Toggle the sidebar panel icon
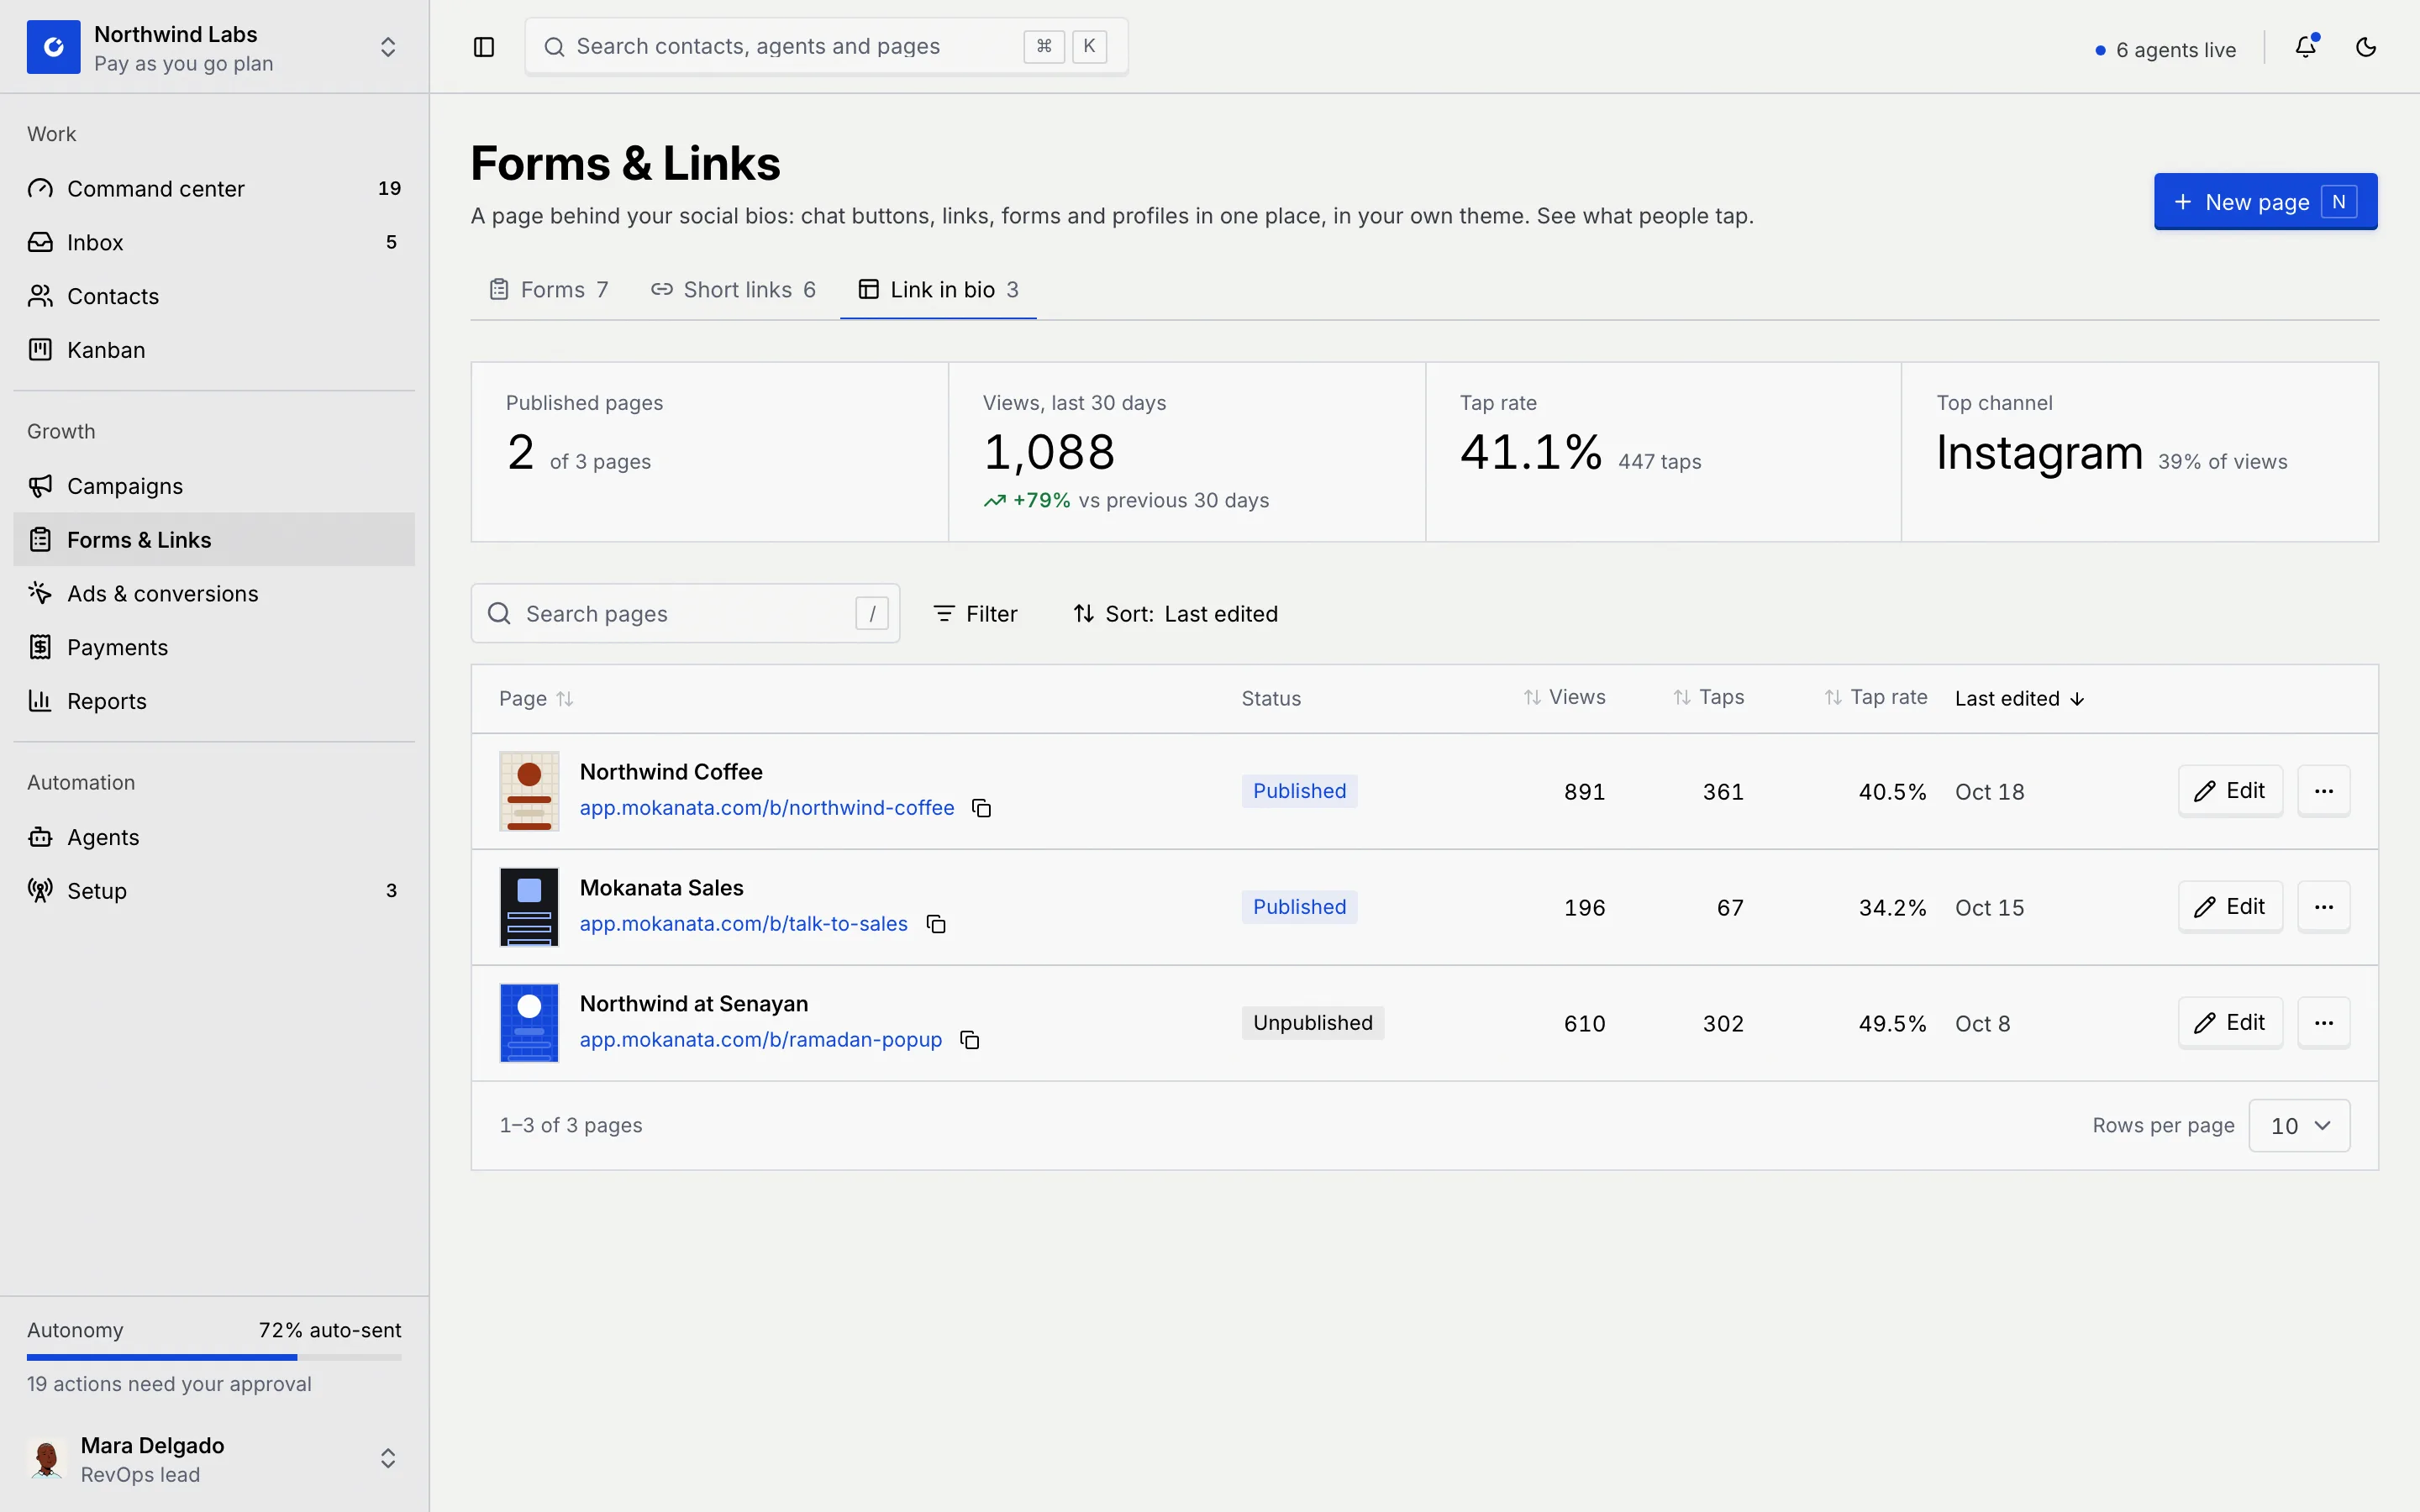This screenshot has width=2420, height=1512. tap(484, 47)
